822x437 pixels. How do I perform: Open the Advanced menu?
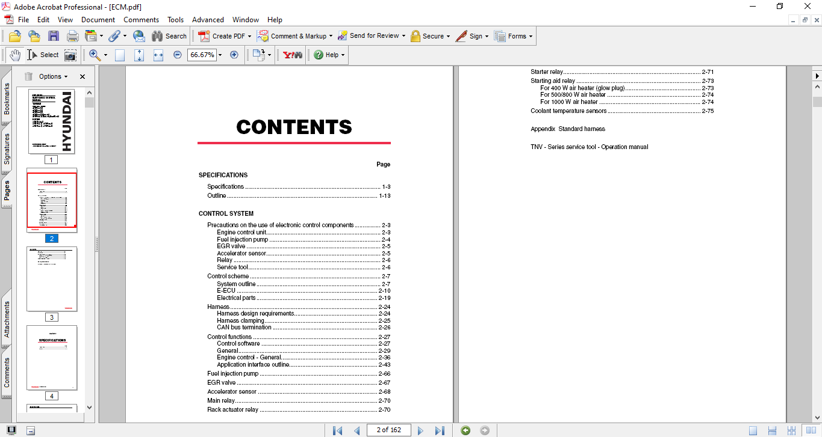click(x=208, y=20)
